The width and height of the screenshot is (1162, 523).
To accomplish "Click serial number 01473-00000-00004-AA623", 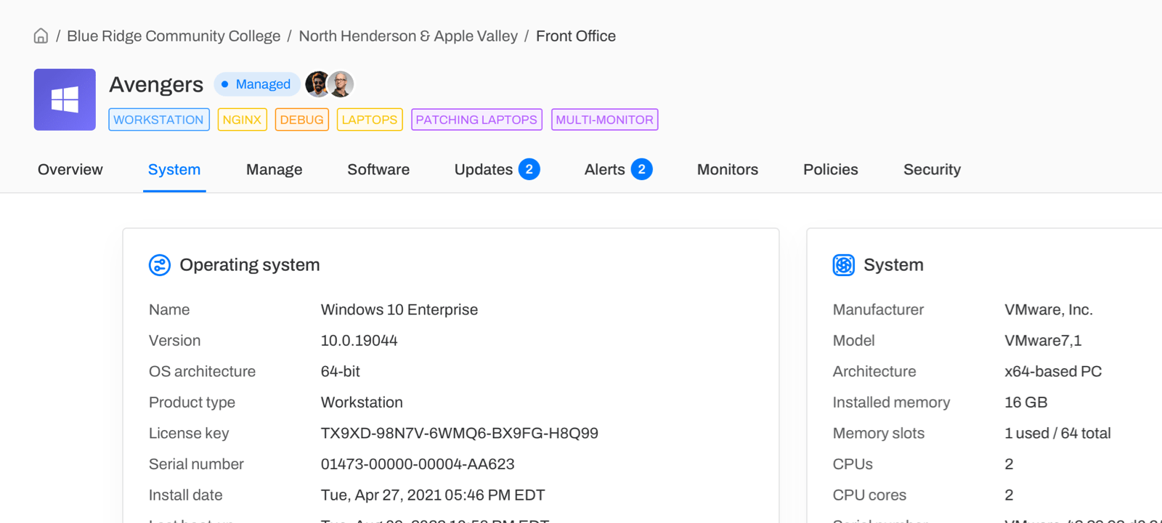I will pyautogui.click(x=418, y=464).
